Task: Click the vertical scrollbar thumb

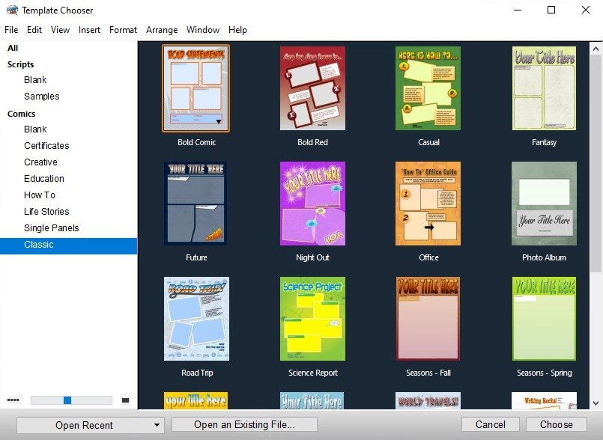Action: coord(596,162)
